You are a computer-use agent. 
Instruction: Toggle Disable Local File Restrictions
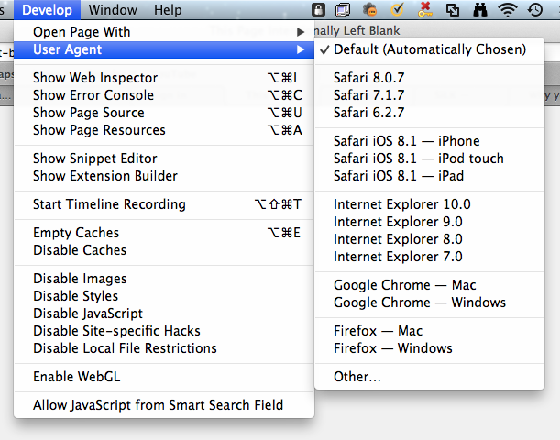click(x=164, y=348)
